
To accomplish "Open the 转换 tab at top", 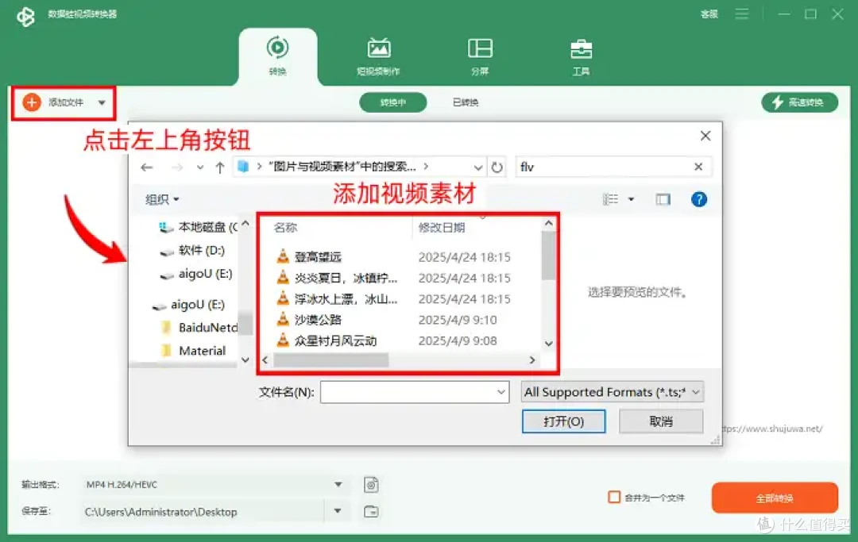I will [277, 56].
